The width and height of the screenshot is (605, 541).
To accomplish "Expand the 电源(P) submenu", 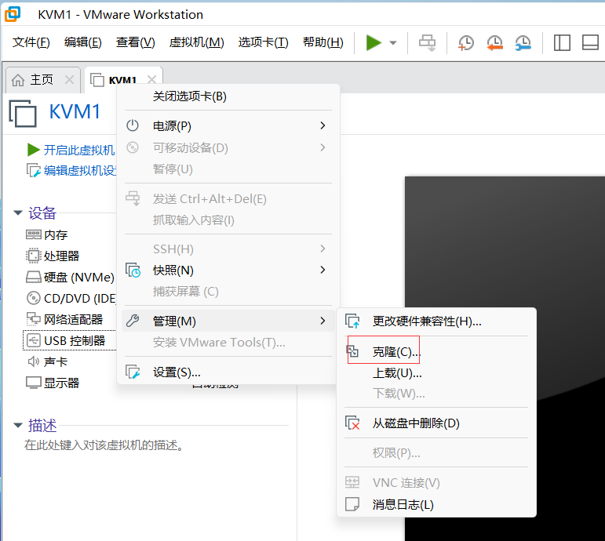I will pyautogui.click(x=228, y=125).
